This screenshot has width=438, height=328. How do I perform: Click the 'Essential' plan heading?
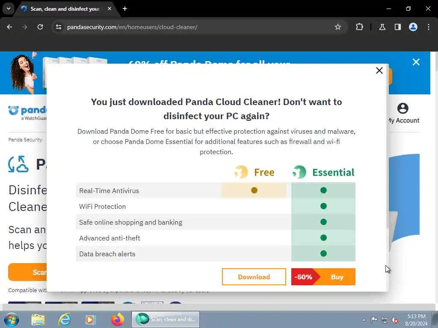333,173
